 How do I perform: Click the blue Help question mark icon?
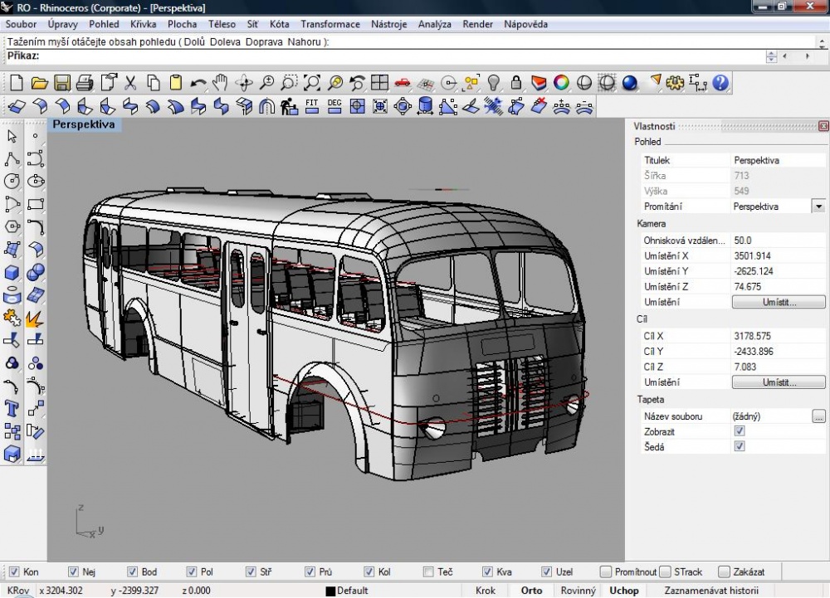(720, 83)
